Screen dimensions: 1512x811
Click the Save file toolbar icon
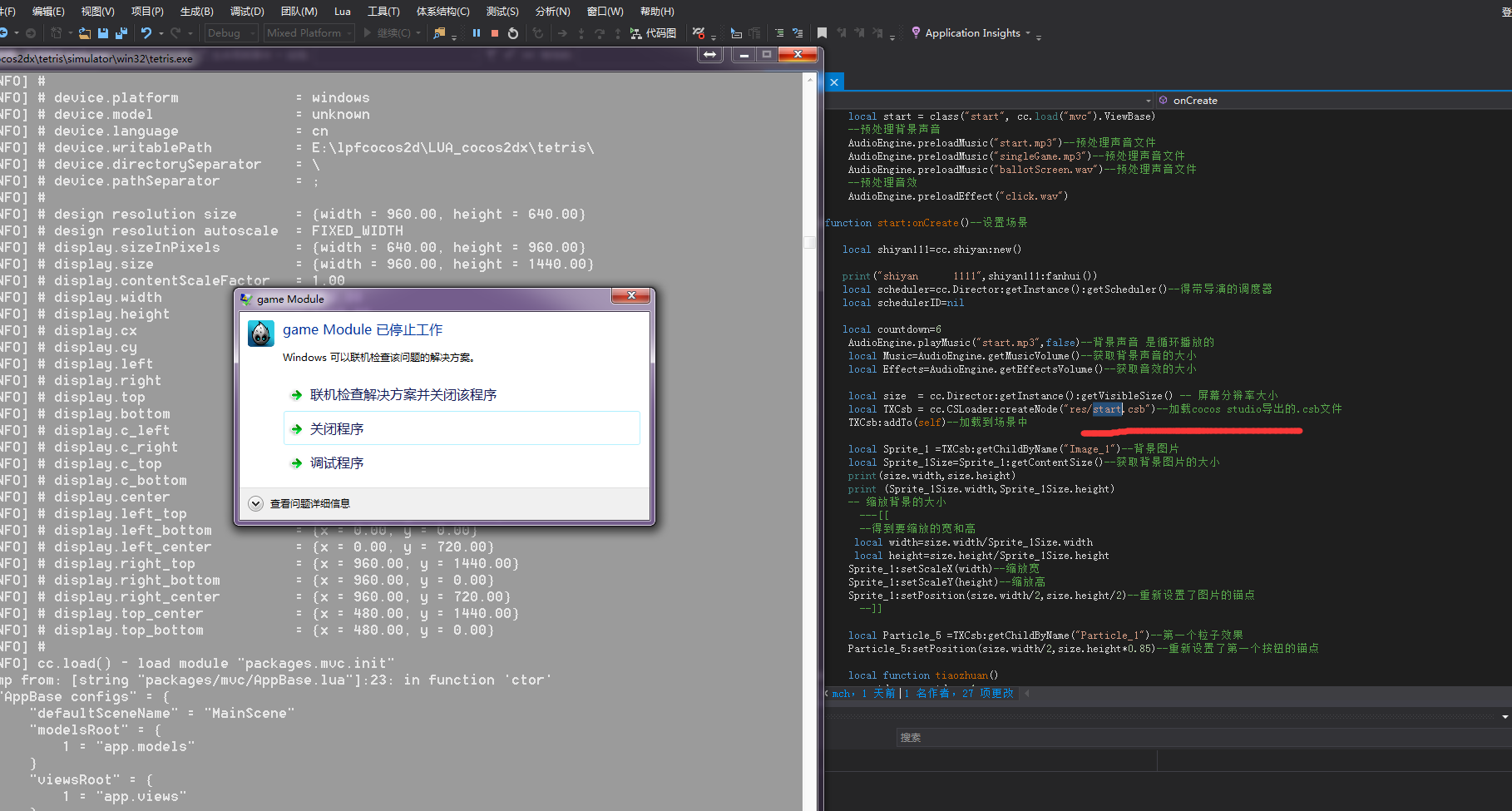(103, 33)
